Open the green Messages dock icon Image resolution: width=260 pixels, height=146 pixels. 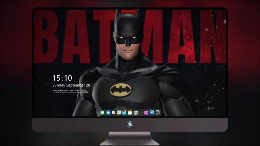click(102, 113)
